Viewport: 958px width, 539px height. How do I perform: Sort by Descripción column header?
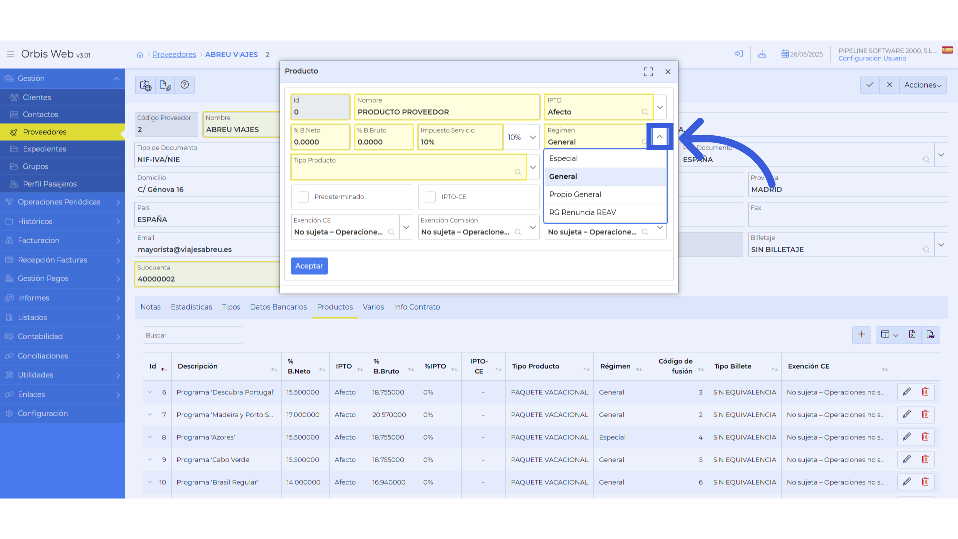[x=226, y=366]
